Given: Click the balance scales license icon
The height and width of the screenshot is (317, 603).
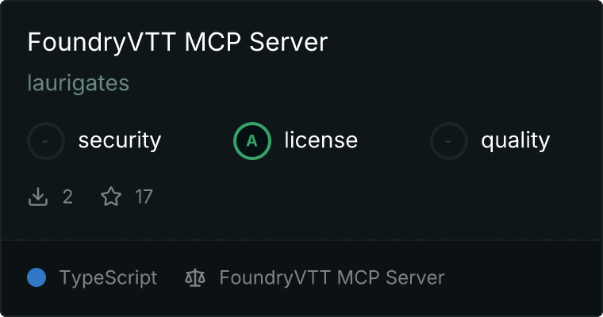Looking at the screenshot, I should pos(195,278).
